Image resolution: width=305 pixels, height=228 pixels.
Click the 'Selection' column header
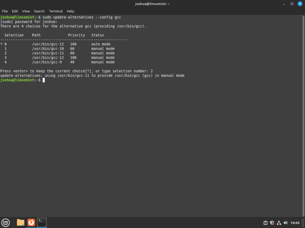point(14,35)
